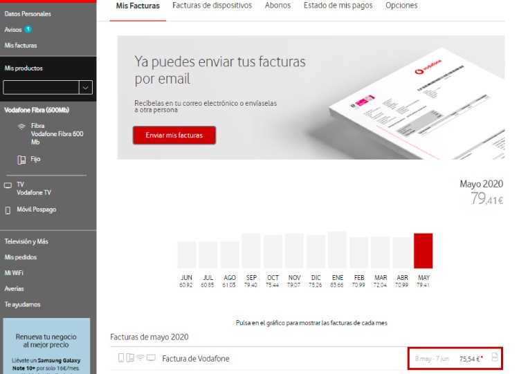The width and height of the screenshot is (519, 374).
Task: Select the NOV bar in the chart
Action: point(294,251)
